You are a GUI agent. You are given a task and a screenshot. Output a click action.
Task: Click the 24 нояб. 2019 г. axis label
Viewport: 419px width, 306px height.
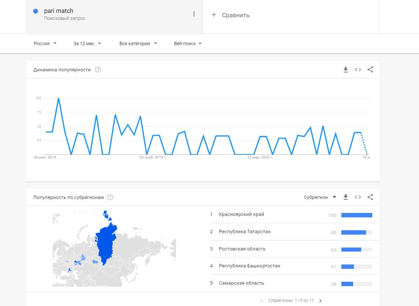152,157
